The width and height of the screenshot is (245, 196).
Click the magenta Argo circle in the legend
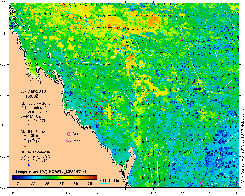69,134
